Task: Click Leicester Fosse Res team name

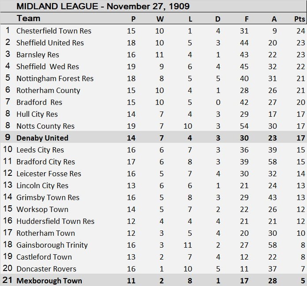Action: [49, 174]
